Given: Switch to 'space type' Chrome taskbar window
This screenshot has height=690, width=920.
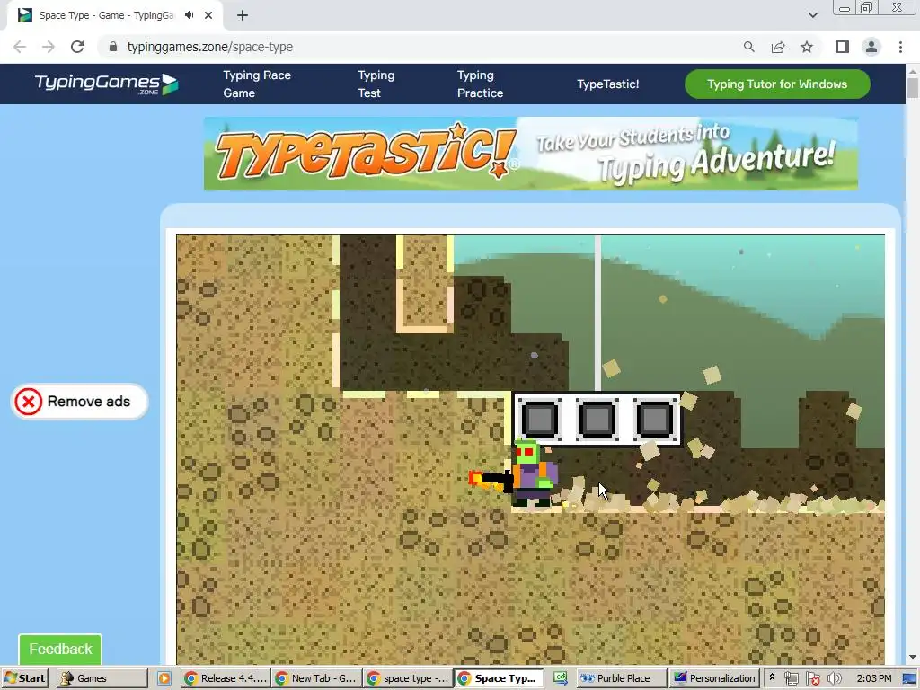Looking at the screenshot, I should tap(408, 678).
